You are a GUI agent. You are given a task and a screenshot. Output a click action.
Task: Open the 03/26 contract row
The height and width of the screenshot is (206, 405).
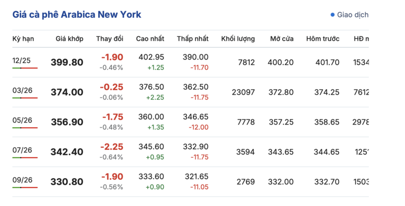[x=22, y=90]
